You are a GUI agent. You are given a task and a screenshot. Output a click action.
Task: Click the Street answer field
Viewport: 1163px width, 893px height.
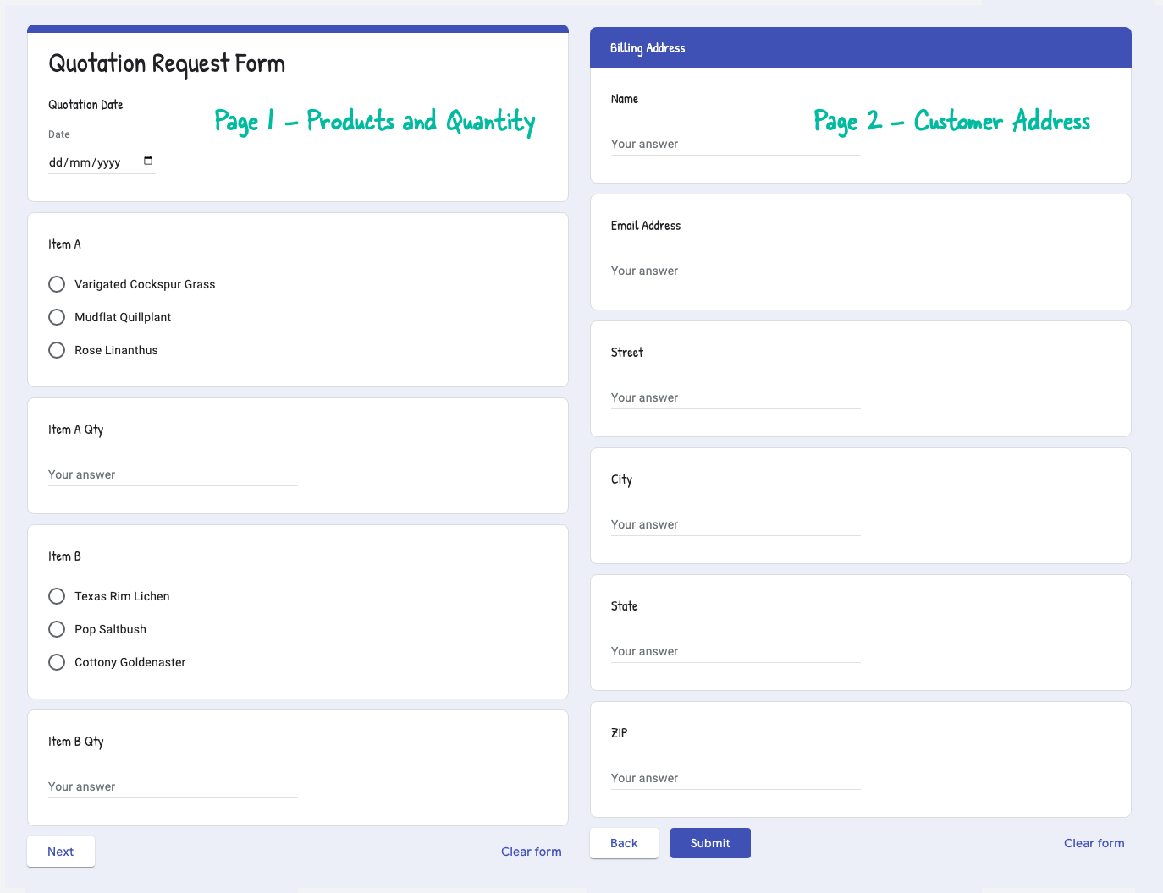pos(736,398)
